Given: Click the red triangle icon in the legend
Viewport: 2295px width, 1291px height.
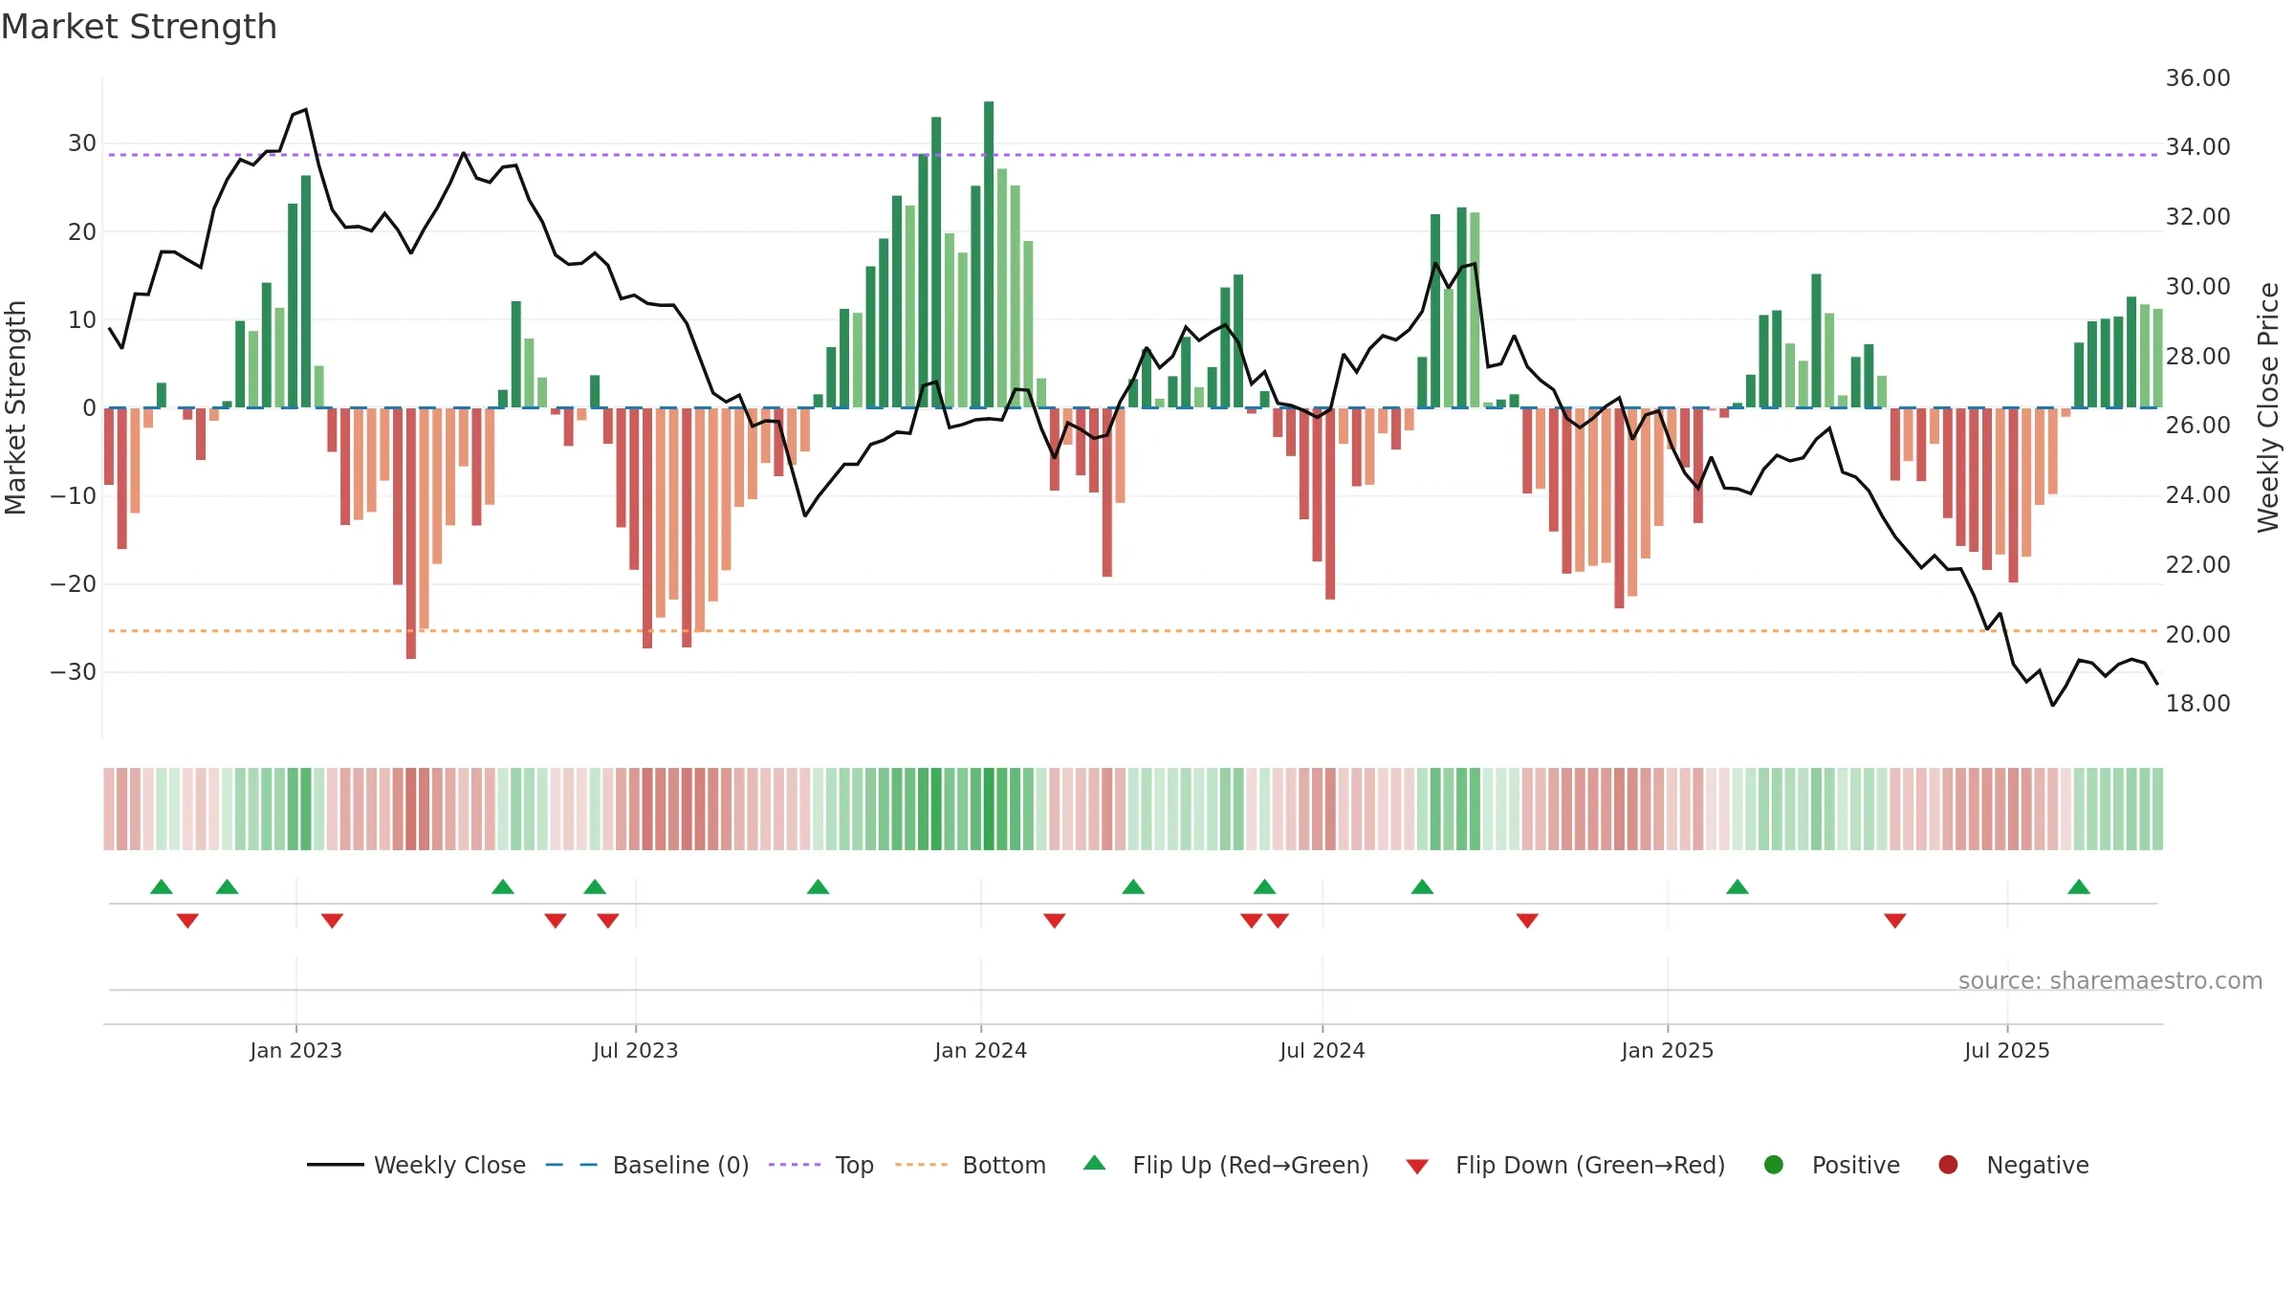Looking at the screenshot, I should click(x=1418, y=1167).
